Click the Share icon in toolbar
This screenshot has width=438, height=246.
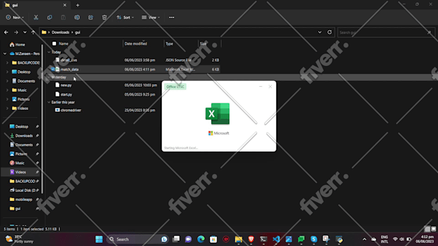(91, 17)
